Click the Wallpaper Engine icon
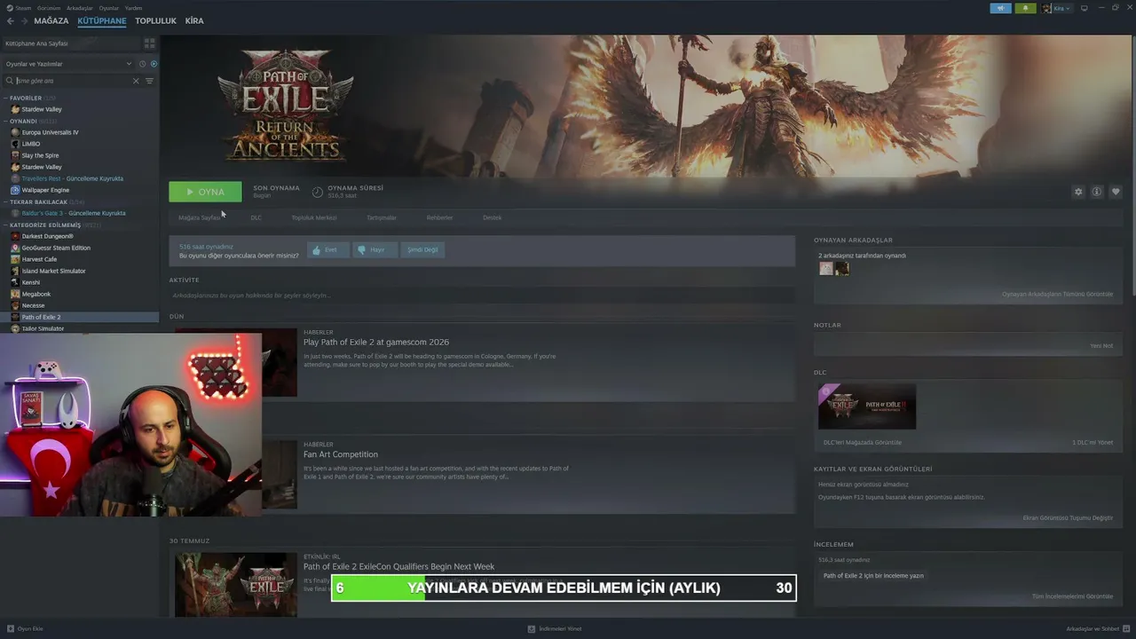The image size is (1136, 639). click(15, 190)
